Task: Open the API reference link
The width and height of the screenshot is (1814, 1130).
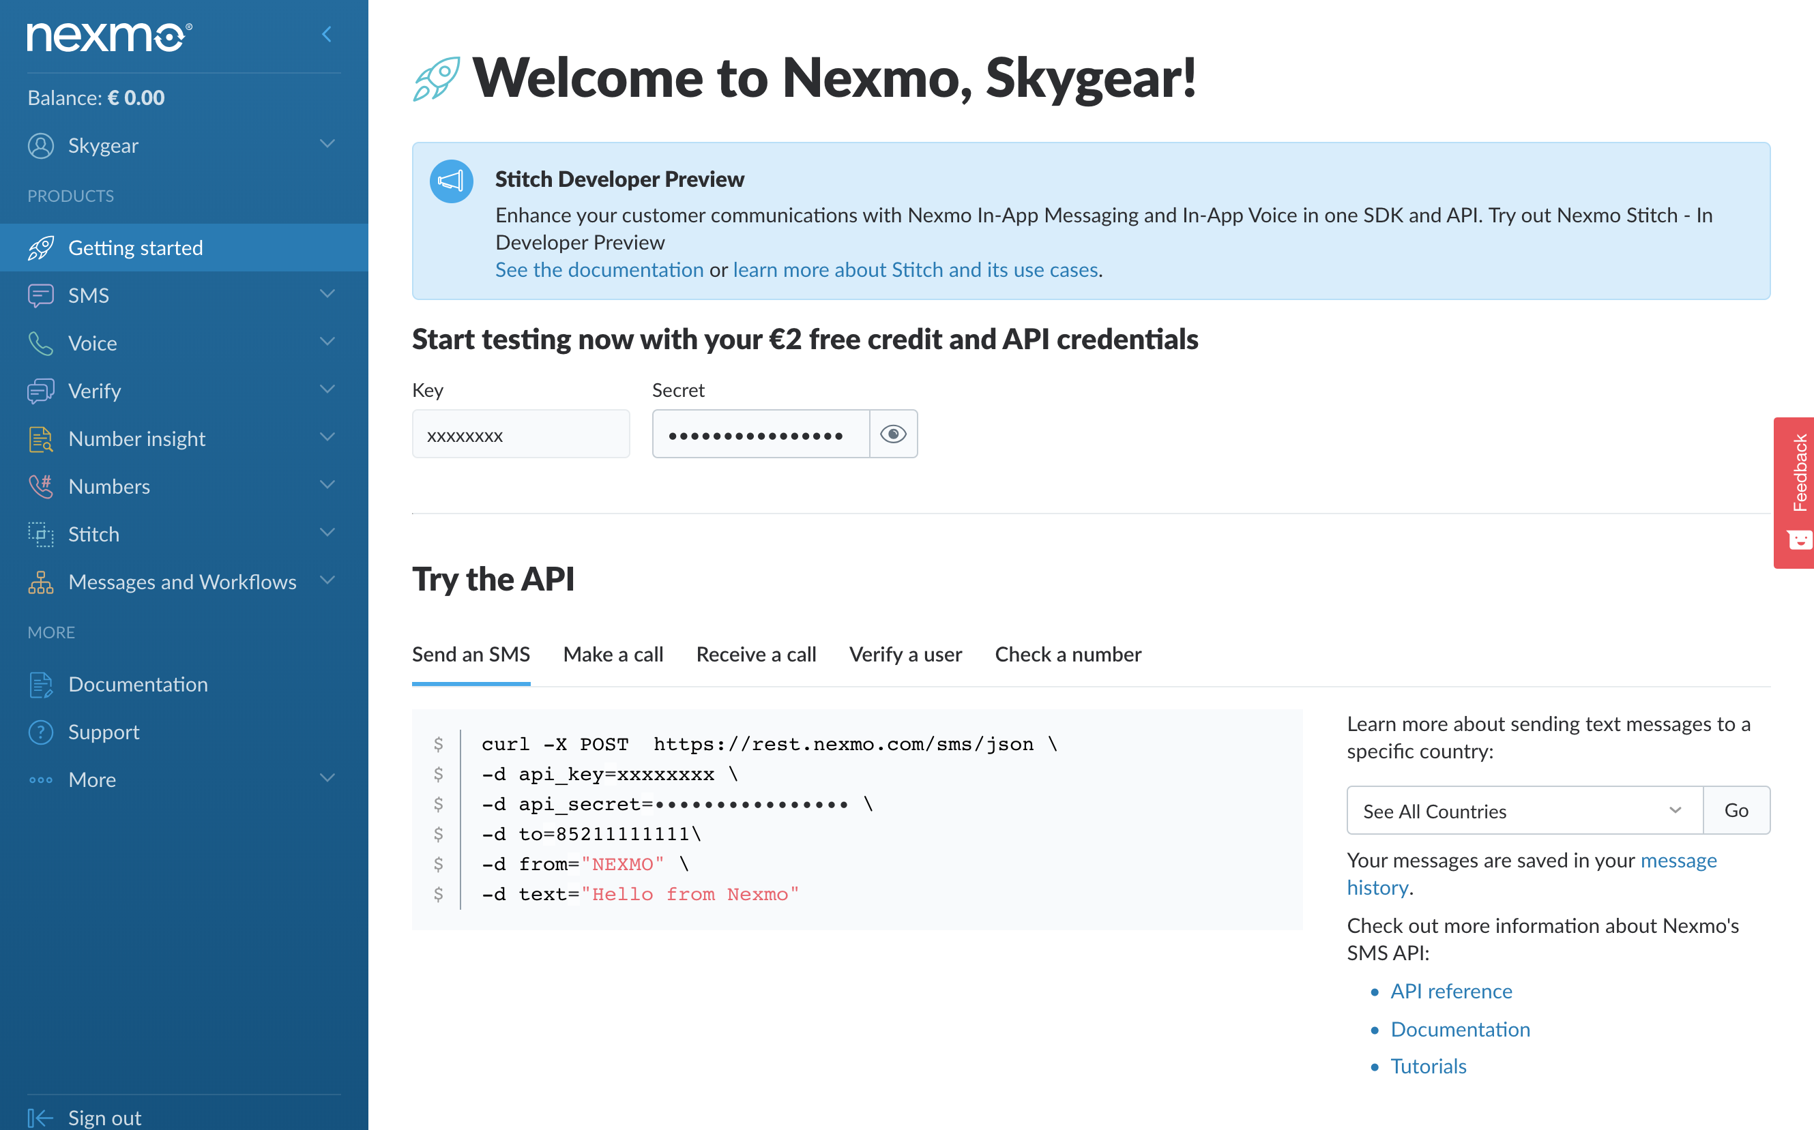Action: point(1451,992)
